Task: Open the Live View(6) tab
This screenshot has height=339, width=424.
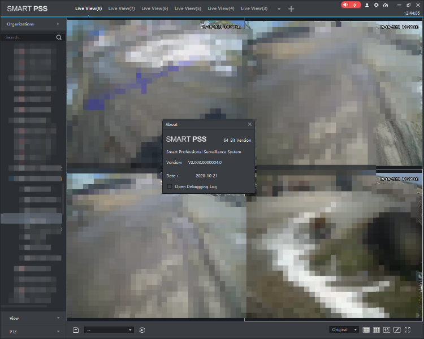Action: coord(155,8)
